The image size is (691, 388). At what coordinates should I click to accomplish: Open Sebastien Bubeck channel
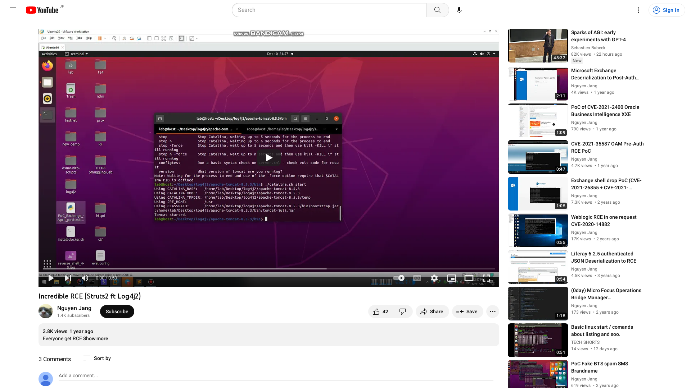click(x=588, y=48)
